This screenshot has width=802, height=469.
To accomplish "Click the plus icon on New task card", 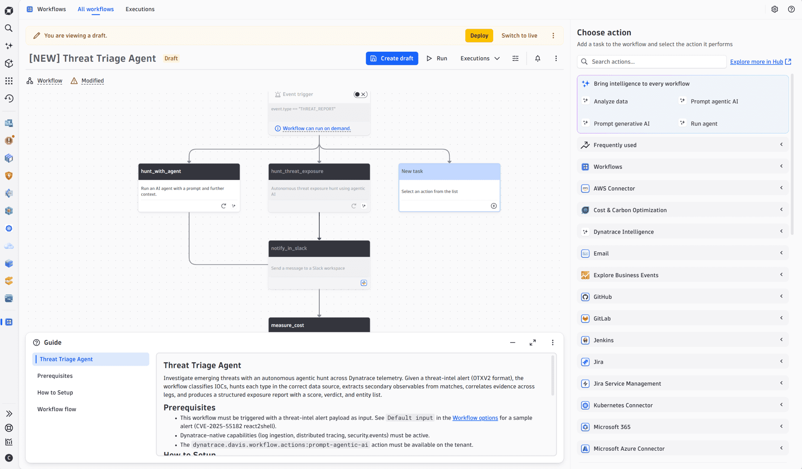I will [494, 206].
